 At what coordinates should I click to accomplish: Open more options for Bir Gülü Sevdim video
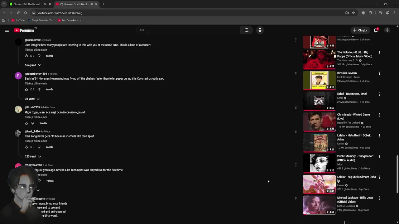tap(379, 73)
